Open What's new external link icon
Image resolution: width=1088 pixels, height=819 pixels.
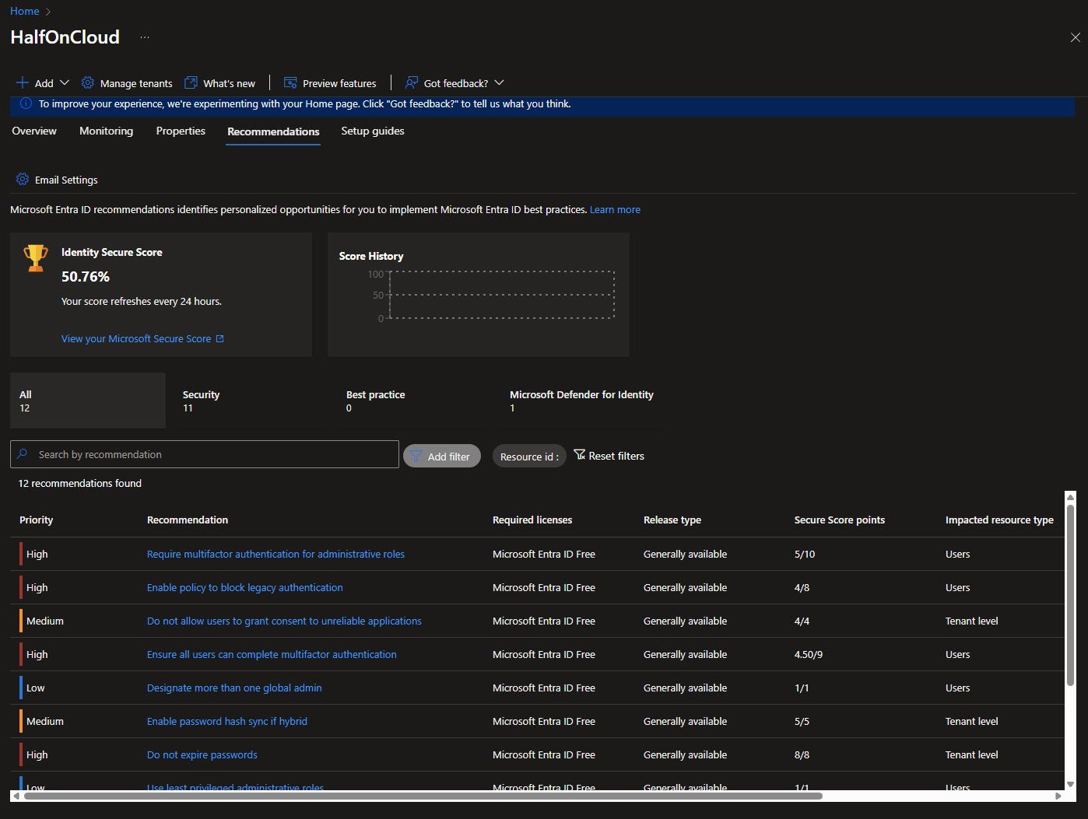point(191,83)
